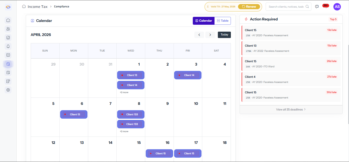Image resolution: width=349 pixels, height=162 pixels.
Task: Expand the +2 more events on April 1
Action: point(124,92)
